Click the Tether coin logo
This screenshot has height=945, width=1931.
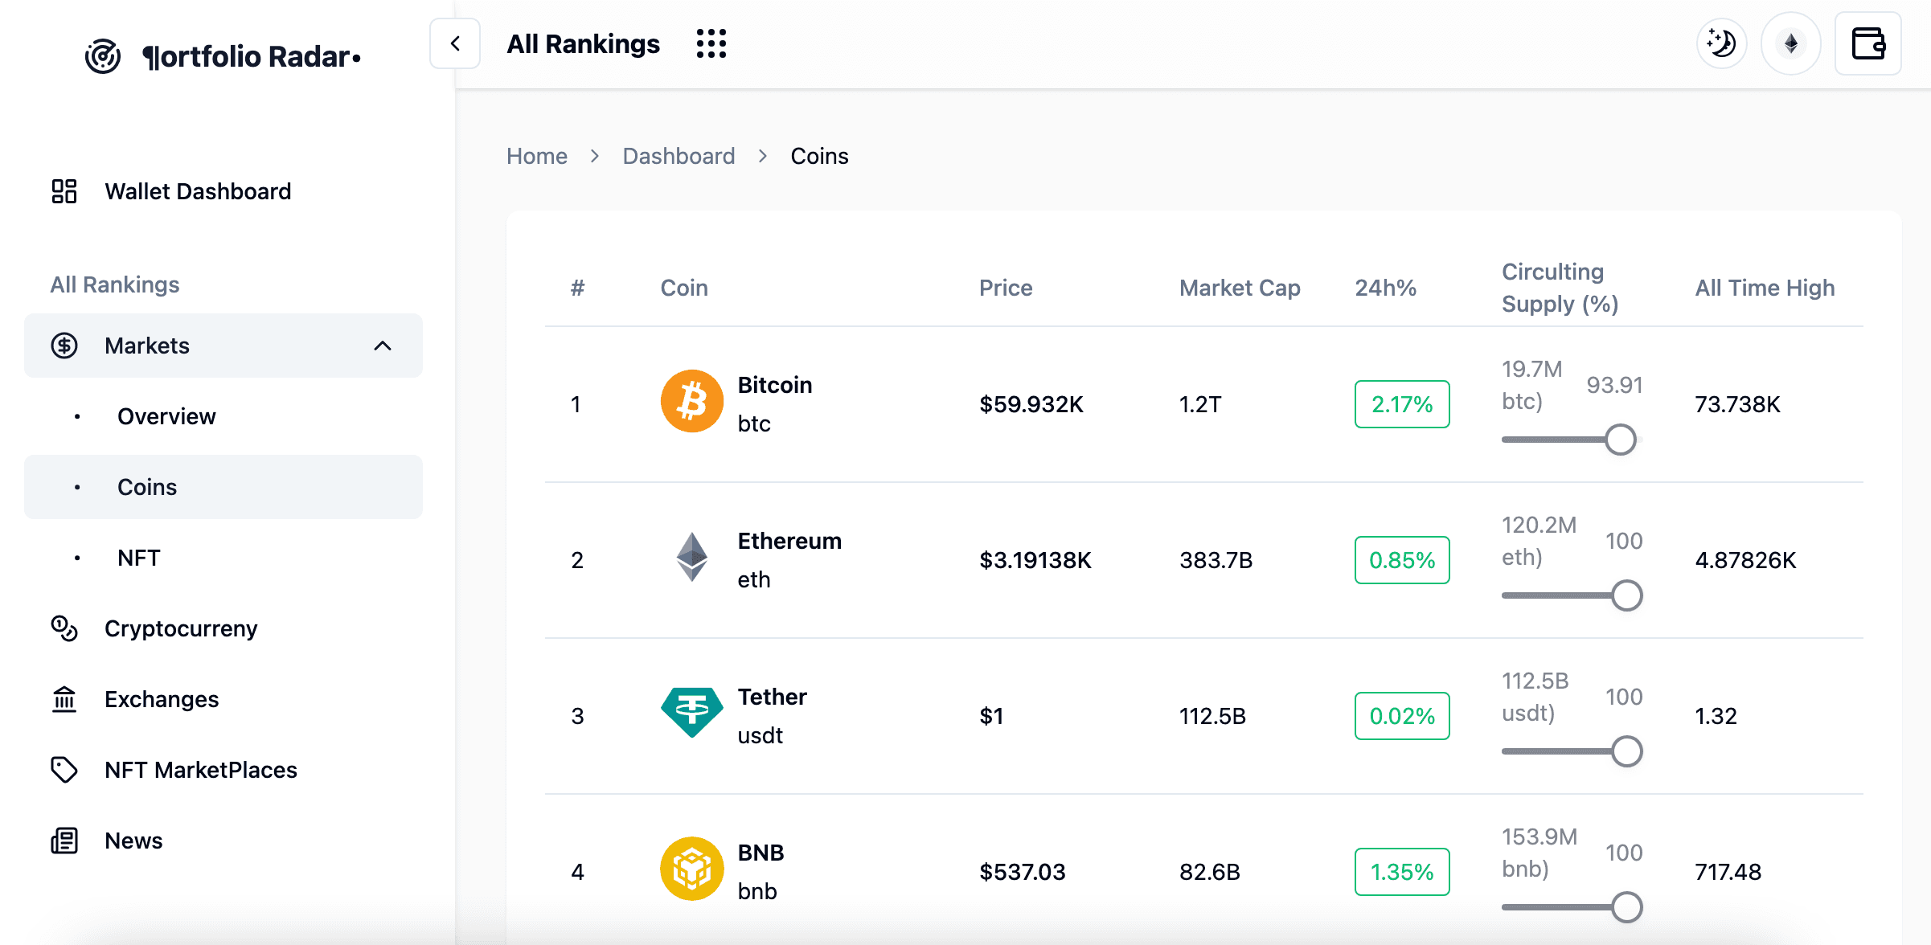click(x=691, y=713)
